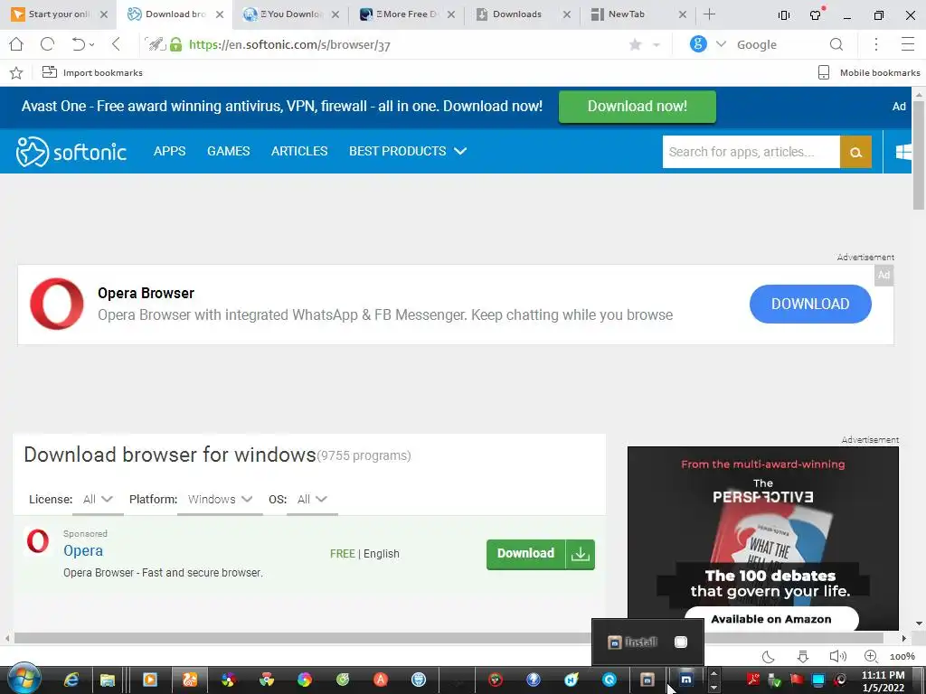The width and height of the screenshot is (926, 694).
Task: Select the Windows platform icon
Action: tap(903, 152)
